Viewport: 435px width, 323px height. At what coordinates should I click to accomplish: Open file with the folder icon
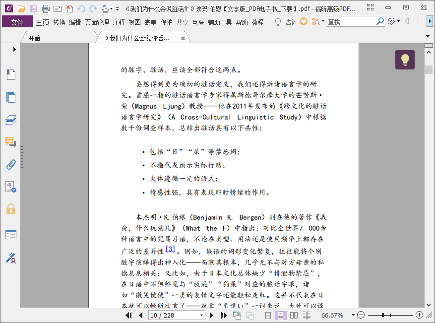point(21,9)
